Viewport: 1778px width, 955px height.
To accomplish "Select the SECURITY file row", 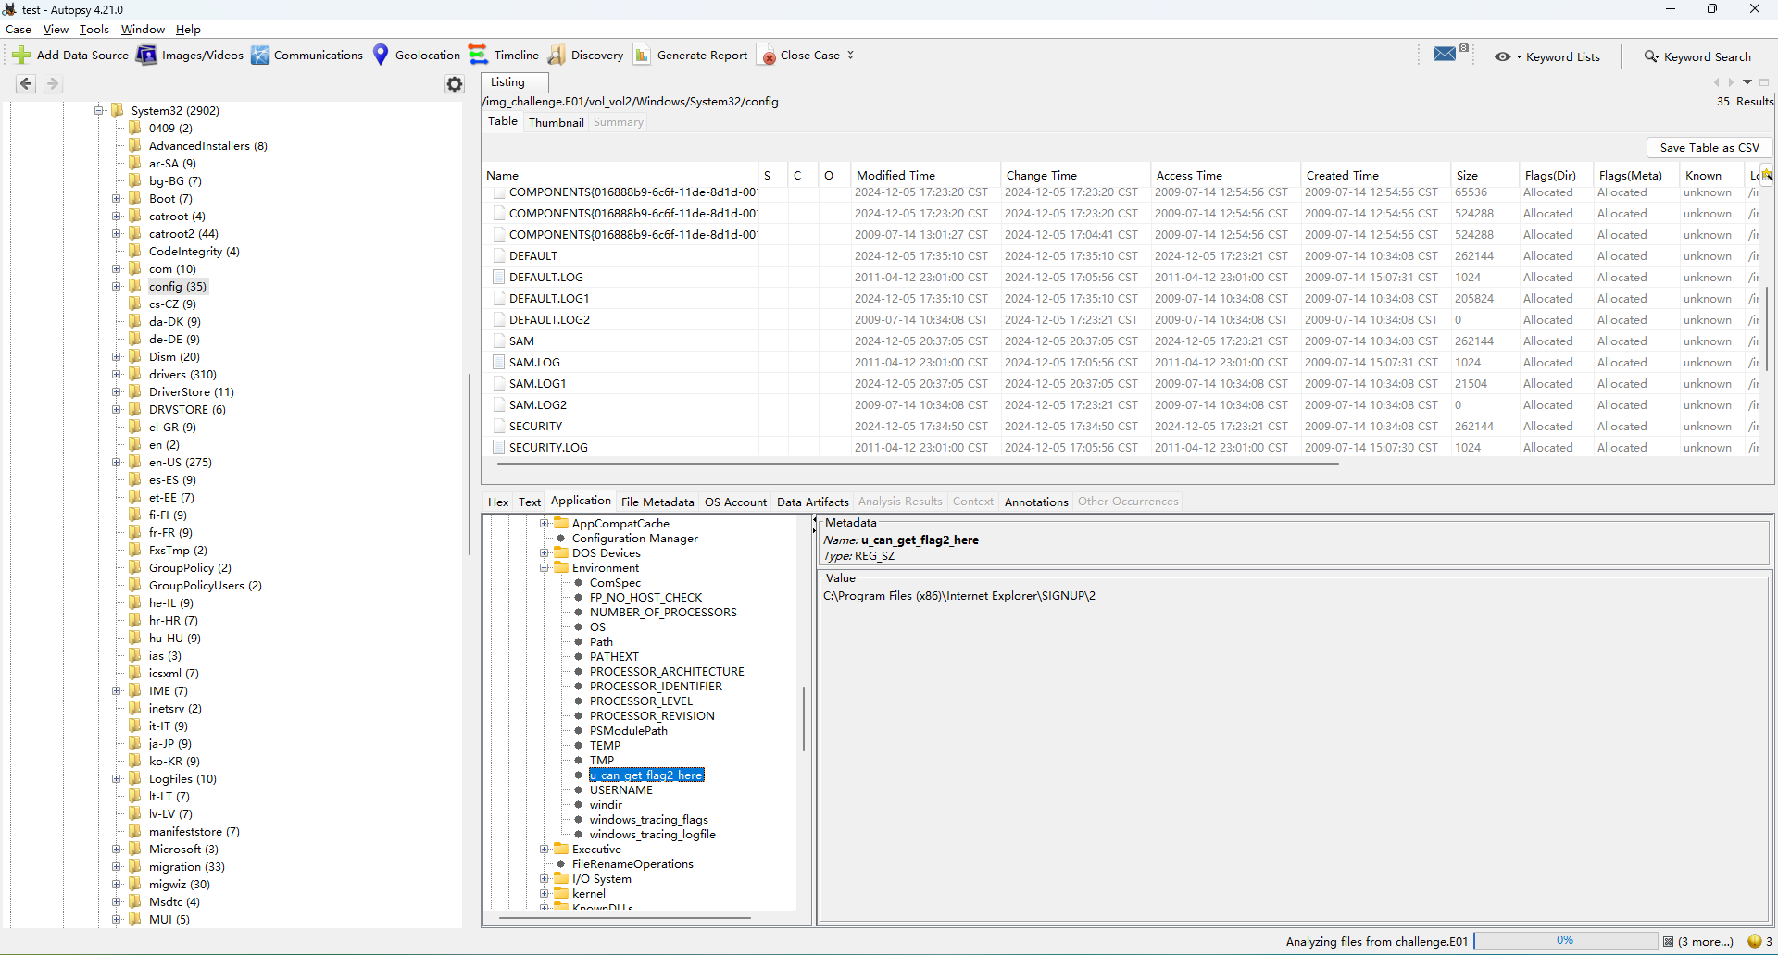I will pyautogui.click(x=1121, y=426).
